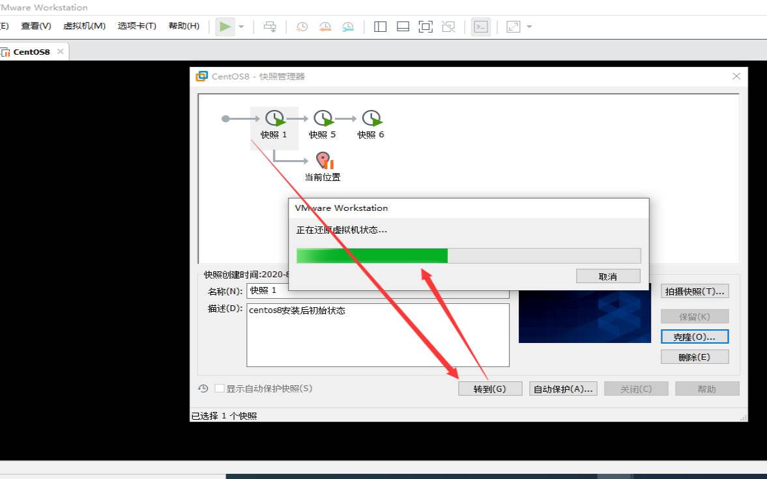Open the 选项卡(T) menu
The width and height of the screenshot is (767, 479).
[137, 26]
